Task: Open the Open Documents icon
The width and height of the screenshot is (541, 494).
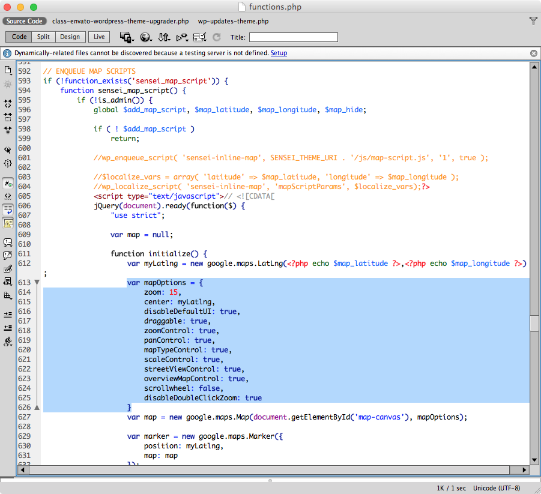Action: click(x=8, y=70)
